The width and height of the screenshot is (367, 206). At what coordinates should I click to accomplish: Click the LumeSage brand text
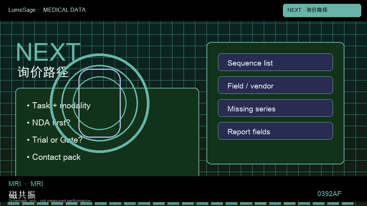coord(22,10)
